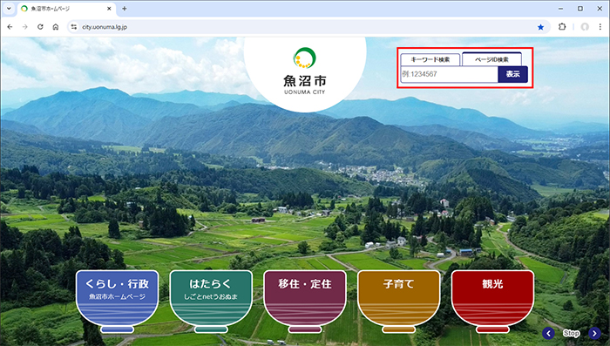Click the 魚沼市 Uonuma City logo

[x=305, y=71]
